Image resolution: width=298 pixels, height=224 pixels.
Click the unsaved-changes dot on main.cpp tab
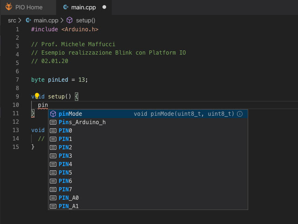coord(104,7)
